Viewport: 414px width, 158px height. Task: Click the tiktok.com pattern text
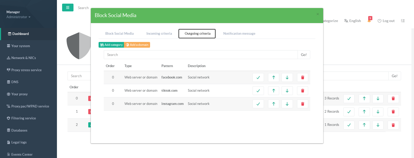point(169,90)
